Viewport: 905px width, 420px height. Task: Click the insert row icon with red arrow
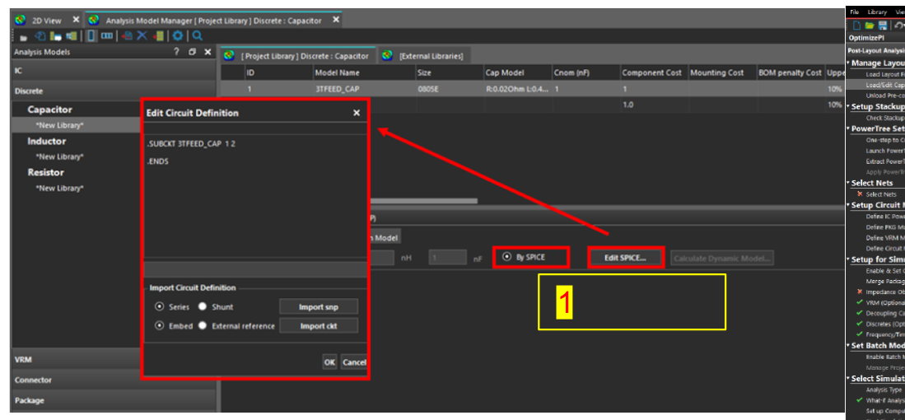158,36
